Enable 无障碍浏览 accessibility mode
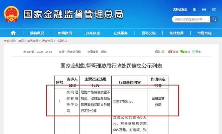 180,10
